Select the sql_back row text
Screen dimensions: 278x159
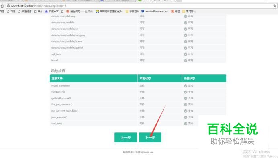(56, 54)
